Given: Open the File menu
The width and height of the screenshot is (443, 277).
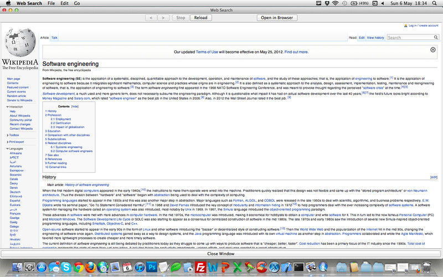Looking at the screenshot, I should coord(51,3).
